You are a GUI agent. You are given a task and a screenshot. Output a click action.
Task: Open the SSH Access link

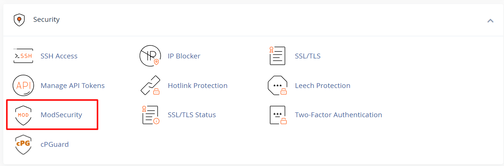pyautogui.click(x=59, y=56)
